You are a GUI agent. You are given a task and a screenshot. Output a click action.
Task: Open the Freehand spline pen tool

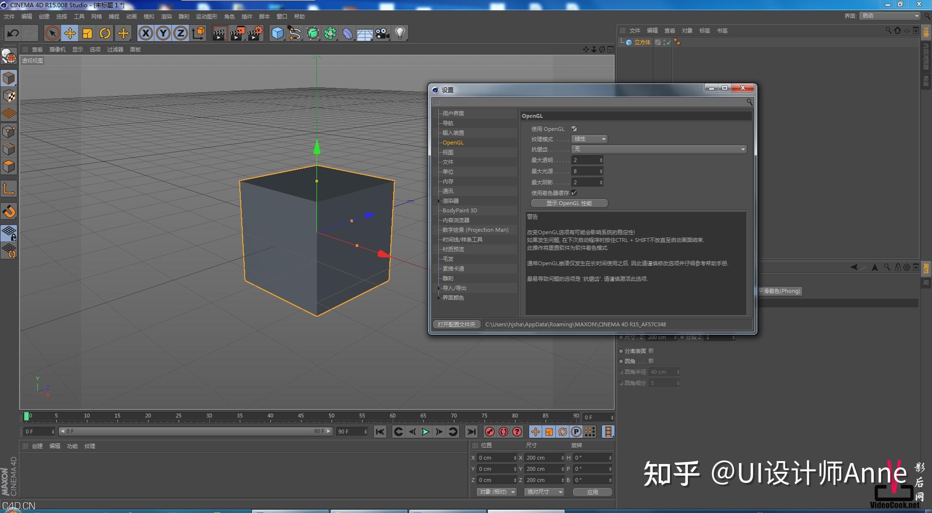(x=294, y=33)
